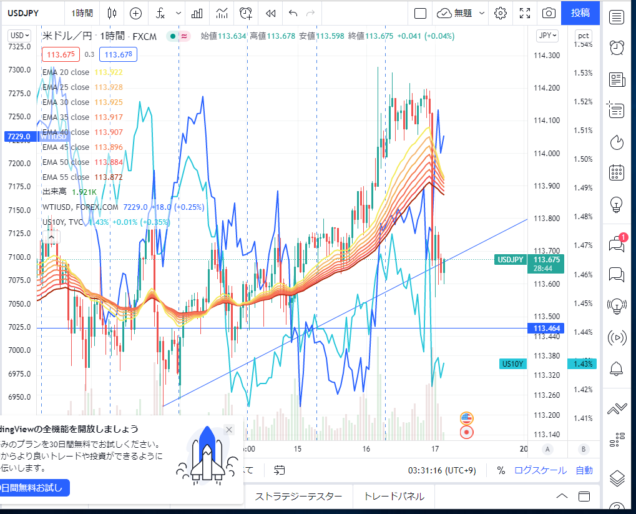Open the DOM dotted ladder icon
This screenshot has height=514, width=636.
click(617, 440)
